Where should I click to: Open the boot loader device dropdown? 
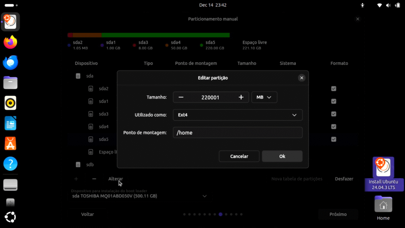[204, 196]
